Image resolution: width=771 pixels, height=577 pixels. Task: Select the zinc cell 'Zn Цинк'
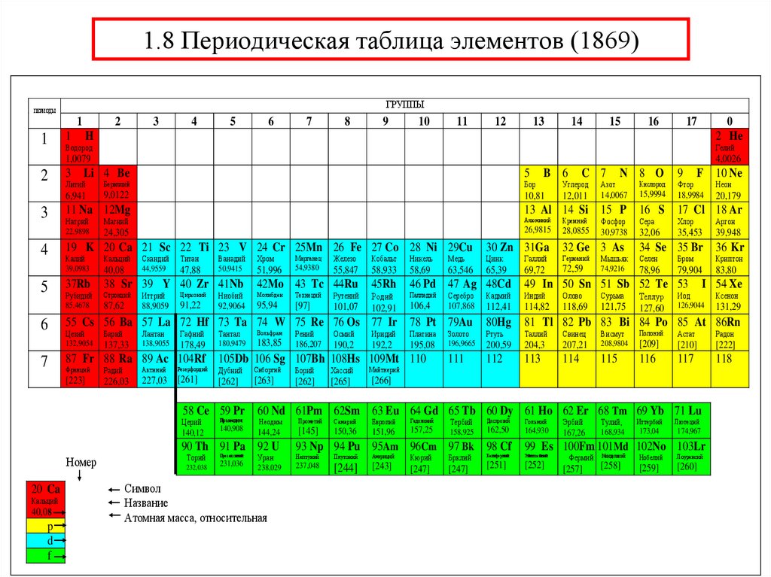click(x=501, y=257)
